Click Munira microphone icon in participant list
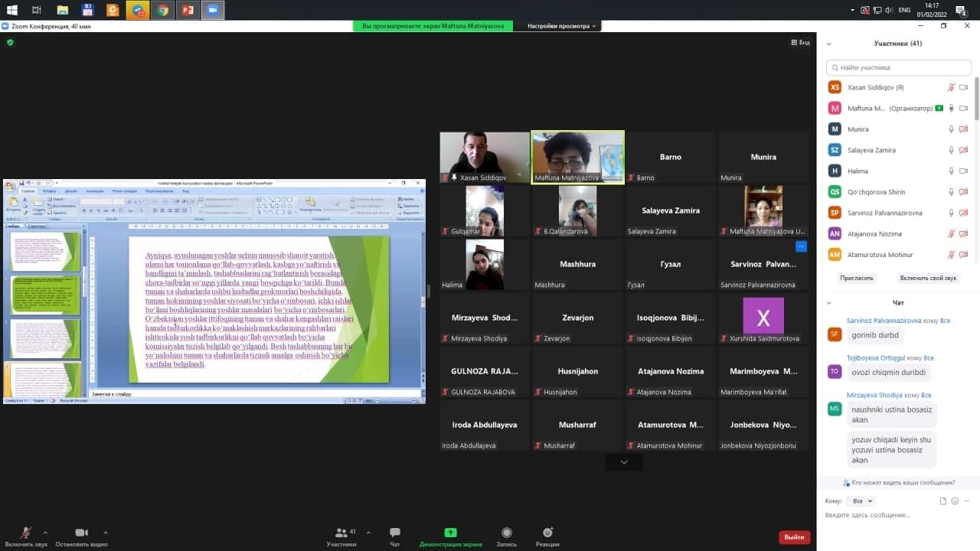 click(952, 129)
